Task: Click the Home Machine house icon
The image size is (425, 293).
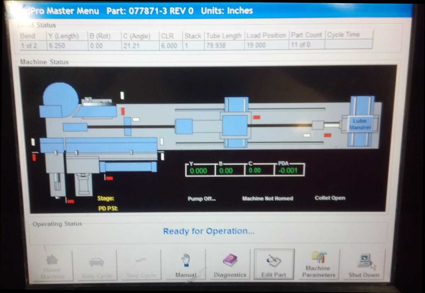Action: (52, 261)
